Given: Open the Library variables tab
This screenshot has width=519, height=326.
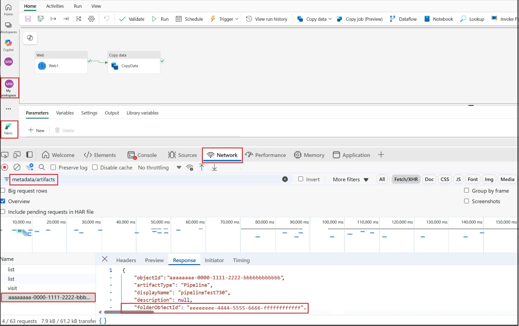Looking at the screenshot, I should [142, 113].
